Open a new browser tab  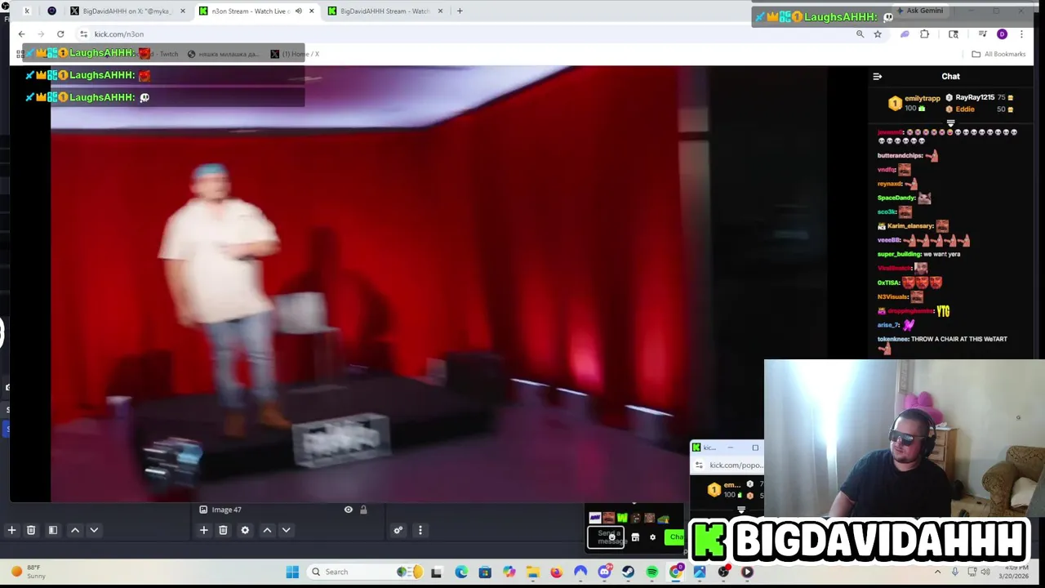[460, 11]
